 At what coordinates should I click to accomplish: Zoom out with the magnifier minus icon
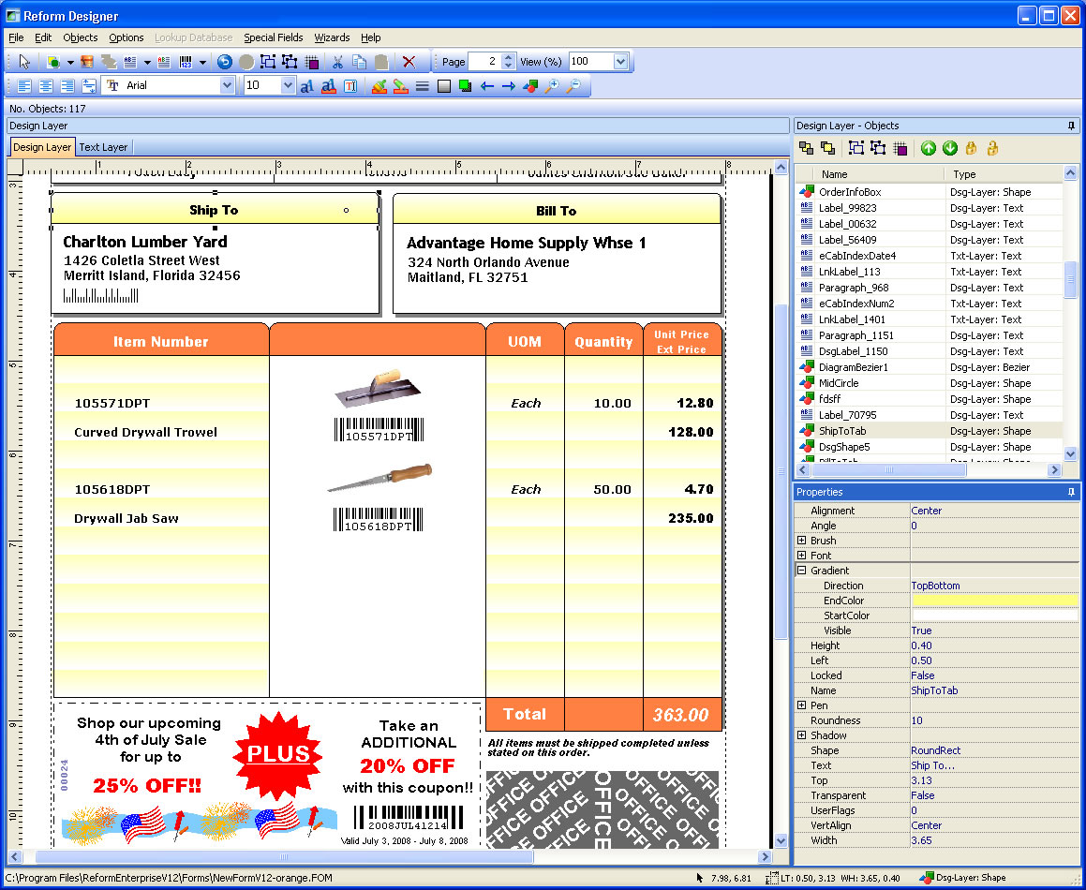[573, 86]
